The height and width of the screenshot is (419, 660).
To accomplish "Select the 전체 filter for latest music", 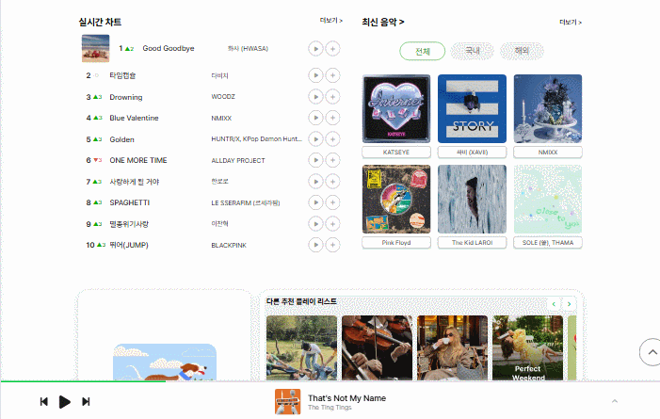I will [422, 51].
